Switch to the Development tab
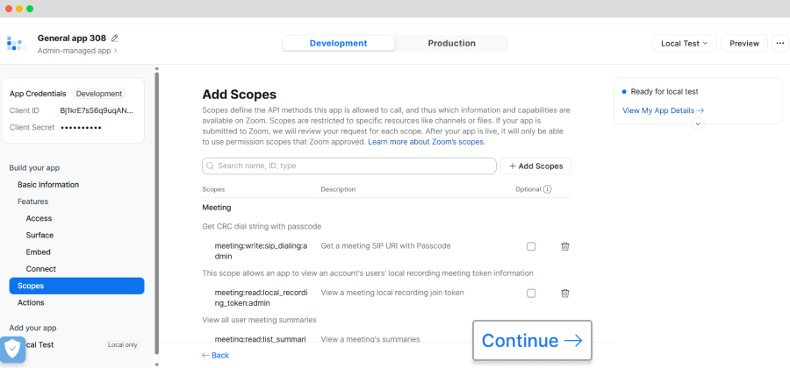790x368 pixels. tap(339, 43)
